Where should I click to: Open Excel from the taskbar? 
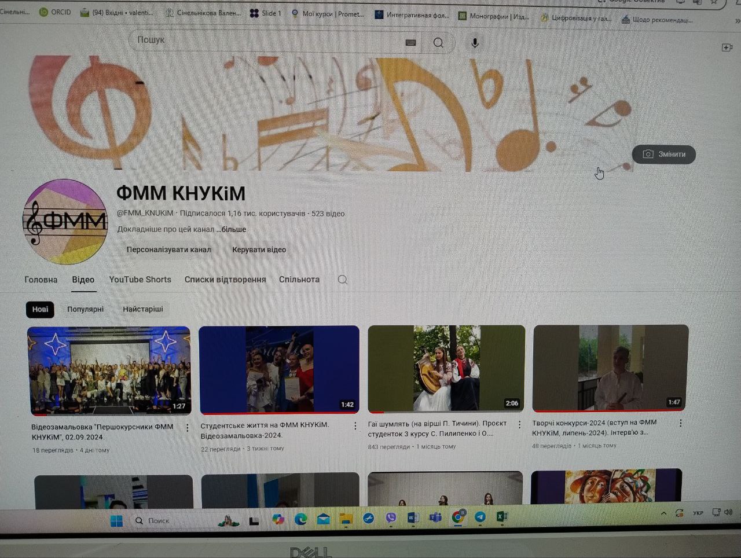coord(501,516)
